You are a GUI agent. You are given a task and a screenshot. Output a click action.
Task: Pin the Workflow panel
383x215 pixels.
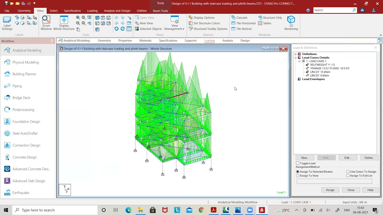pyautogui.click(x=52, y=41)
